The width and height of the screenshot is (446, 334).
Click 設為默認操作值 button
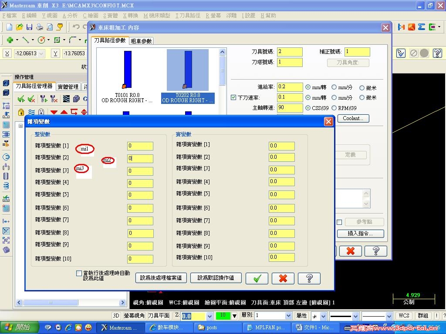point(216,278)
